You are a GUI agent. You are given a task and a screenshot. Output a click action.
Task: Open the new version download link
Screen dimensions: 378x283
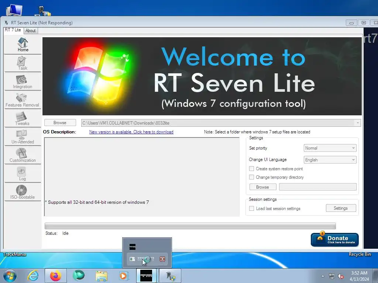131,132
